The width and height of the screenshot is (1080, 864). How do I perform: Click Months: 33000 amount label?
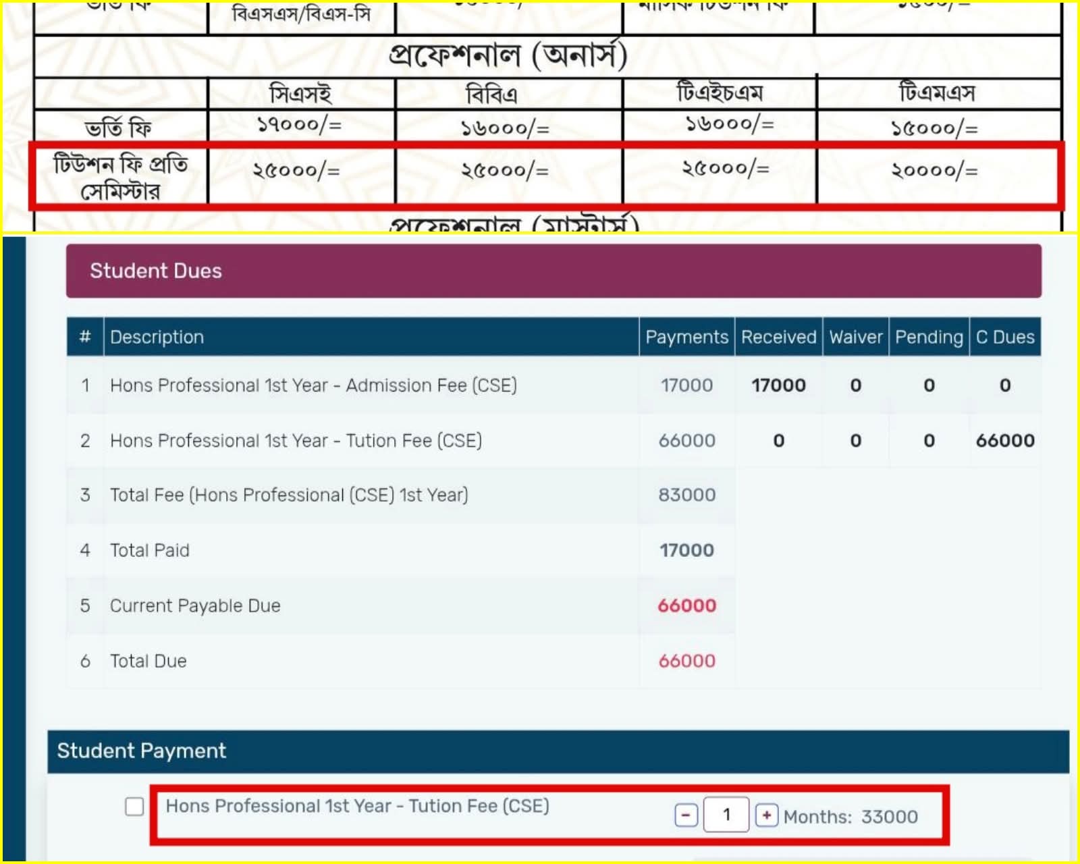click(x=850, y=817)
